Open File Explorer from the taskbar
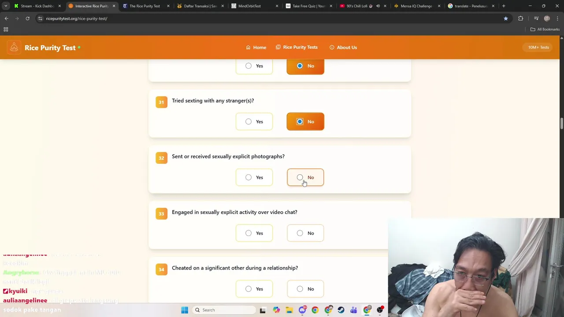This screenshot has width=564, height=317. point(289,310)
